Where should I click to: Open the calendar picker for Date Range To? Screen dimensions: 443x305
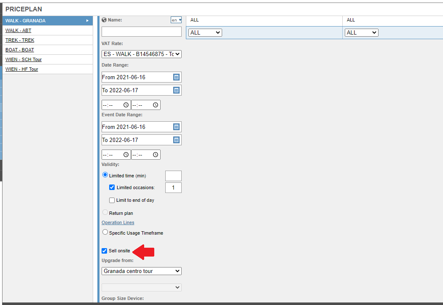[177, 90]
